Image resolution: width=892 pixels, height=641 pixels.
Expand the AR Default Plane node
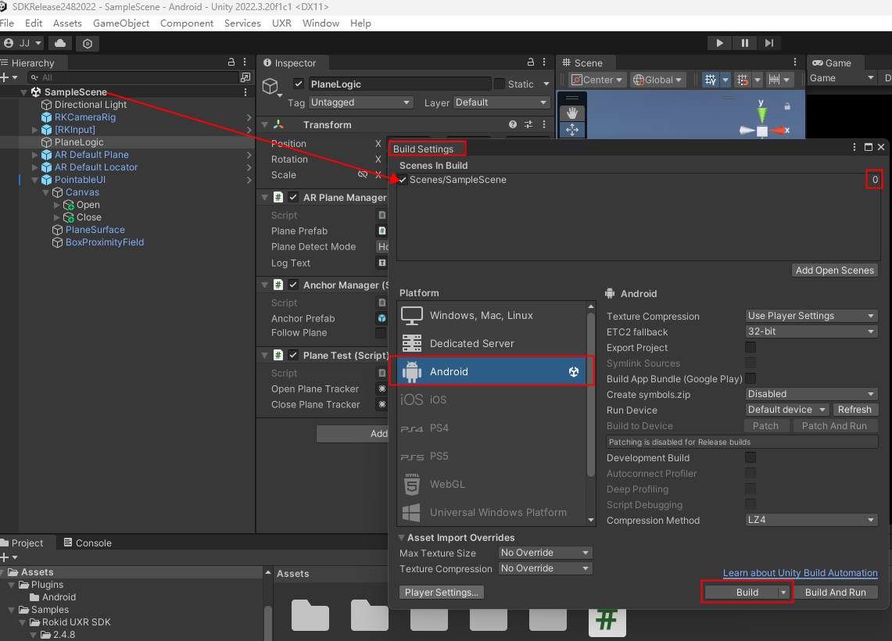point(34,155)
